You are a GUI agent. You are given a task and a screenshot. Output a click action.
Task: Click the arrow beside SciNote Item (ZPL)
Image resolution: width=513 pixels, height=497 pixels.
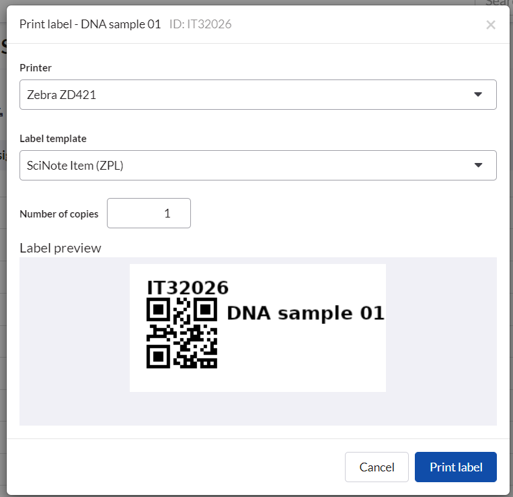coord(478,165)
